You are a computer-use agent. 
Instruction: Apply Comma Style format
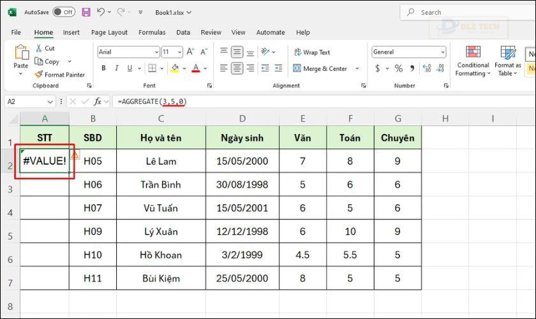coord(412,68)
